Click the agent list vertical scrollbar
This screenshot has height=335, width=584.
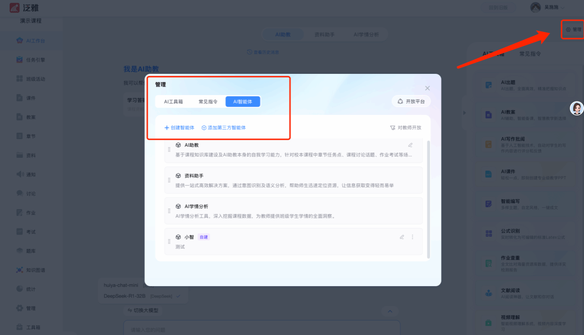coord(429,198)
